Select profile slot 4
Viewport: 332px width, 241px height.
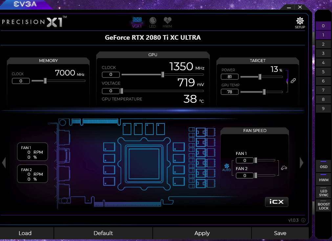click(323, 62)
